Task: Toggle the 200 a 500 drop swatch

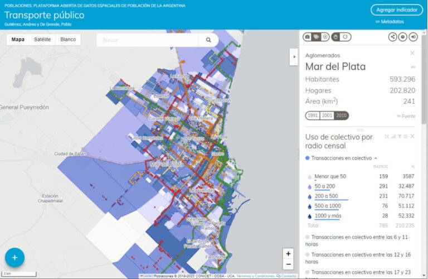Action: pyautogui.click(x=309, y=197)
